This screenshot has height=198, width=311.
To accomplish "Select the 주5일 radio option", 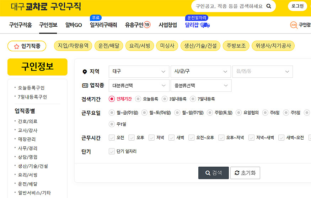I will (x=286, y=113).
